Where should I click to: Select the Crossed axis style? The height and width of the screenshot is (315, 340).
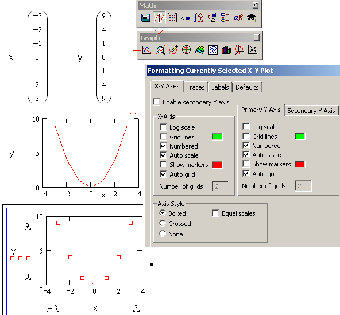pyautogui.click(x=163, y=223)
